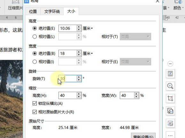Click the minus circle icon beside image
The image size is (185, 138).
point(170,64)
